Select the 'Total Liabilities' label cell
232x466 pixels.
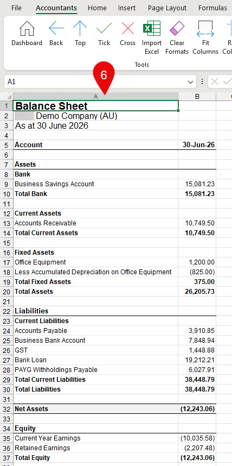[x=95, y=389]
